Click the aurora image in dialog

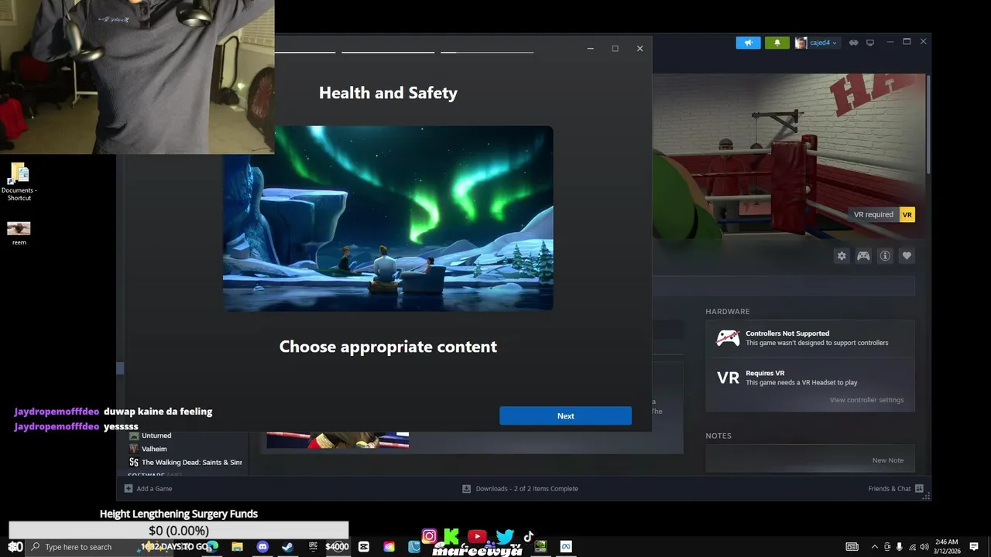(388, 218)
